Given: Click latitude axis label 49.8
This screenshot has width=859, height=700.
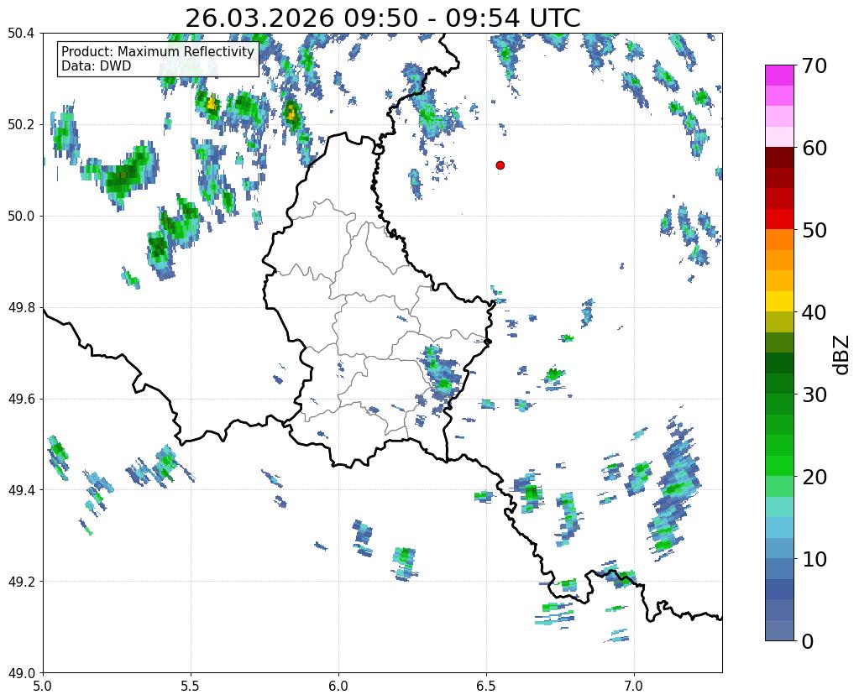Looking at the screenshot, I should pos(21,308).
